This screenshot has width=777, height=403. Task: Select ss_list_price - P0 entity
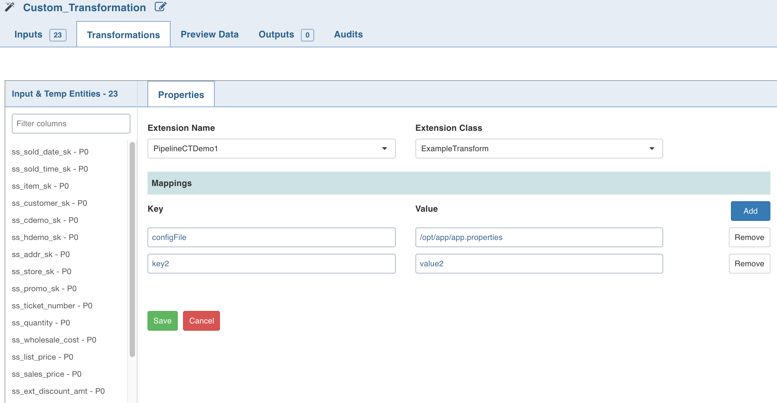tap(42, 357)
